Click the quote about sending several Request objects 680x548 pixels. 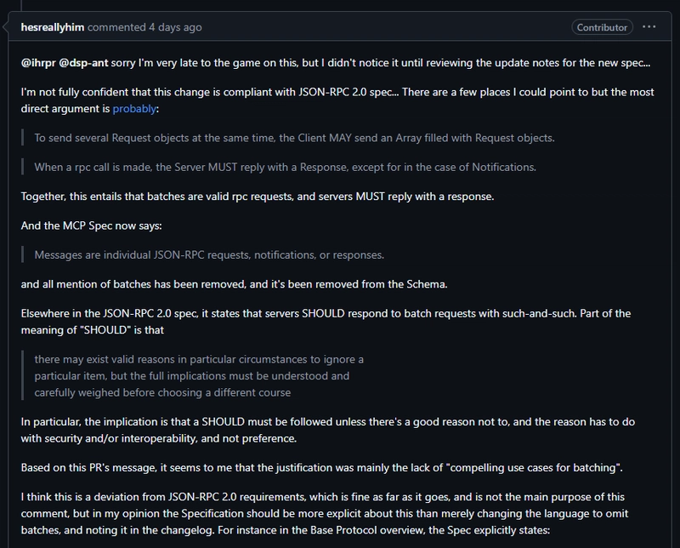click(294, 137)
